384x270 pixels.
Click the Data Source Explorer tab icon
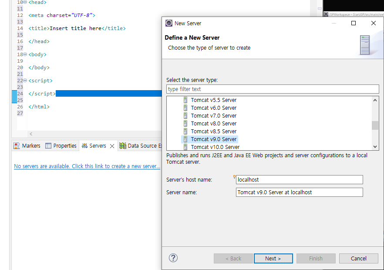(x=123, y=146)
